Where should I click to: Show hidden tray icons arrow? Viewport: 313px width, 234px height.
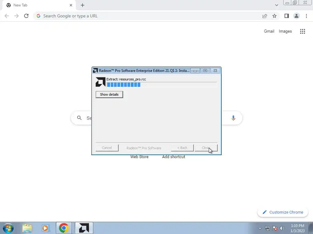click(260, 228)
